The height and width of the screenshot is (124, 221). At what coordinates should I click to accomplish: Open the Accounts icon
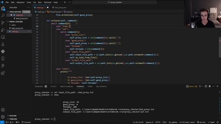click(x=3, y=110)
